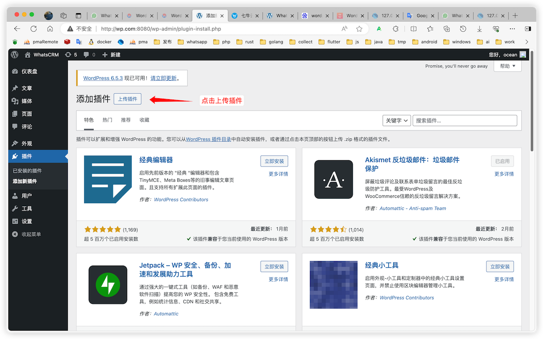Click the Akismet plugin logo
The width and height of the screenshot is (543, 339).
333,179
